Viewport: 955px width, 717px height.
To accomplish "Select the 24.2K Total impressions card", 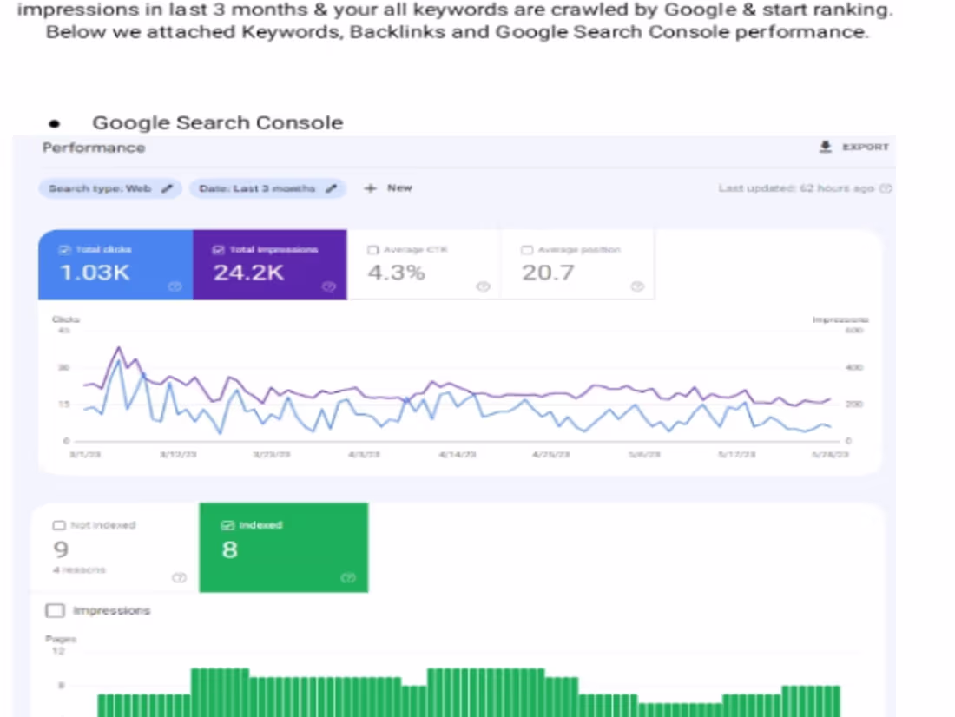I will click(x=270, y=265).
